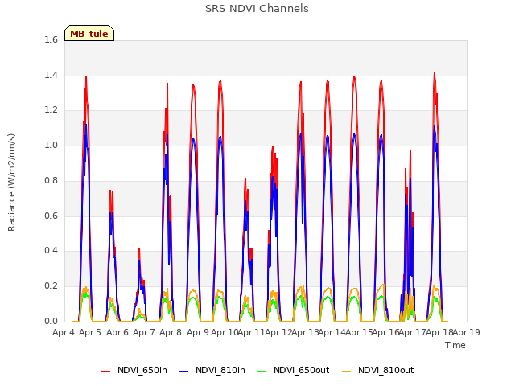Click the Apr 8 date tick label
The height and width of the screenshot is (386, 515).
(x=171, y=332)
